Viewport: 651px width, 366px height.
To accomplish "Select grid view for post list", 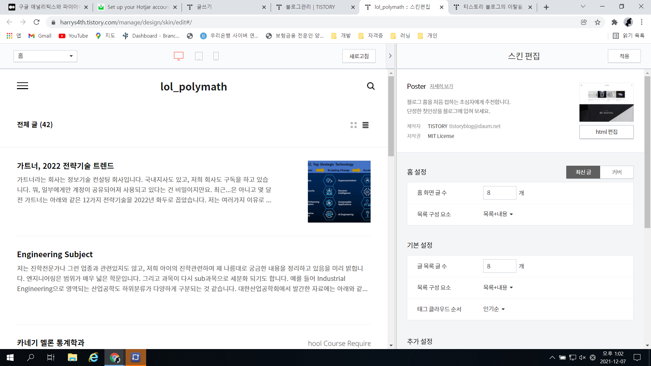I will 354,125.
